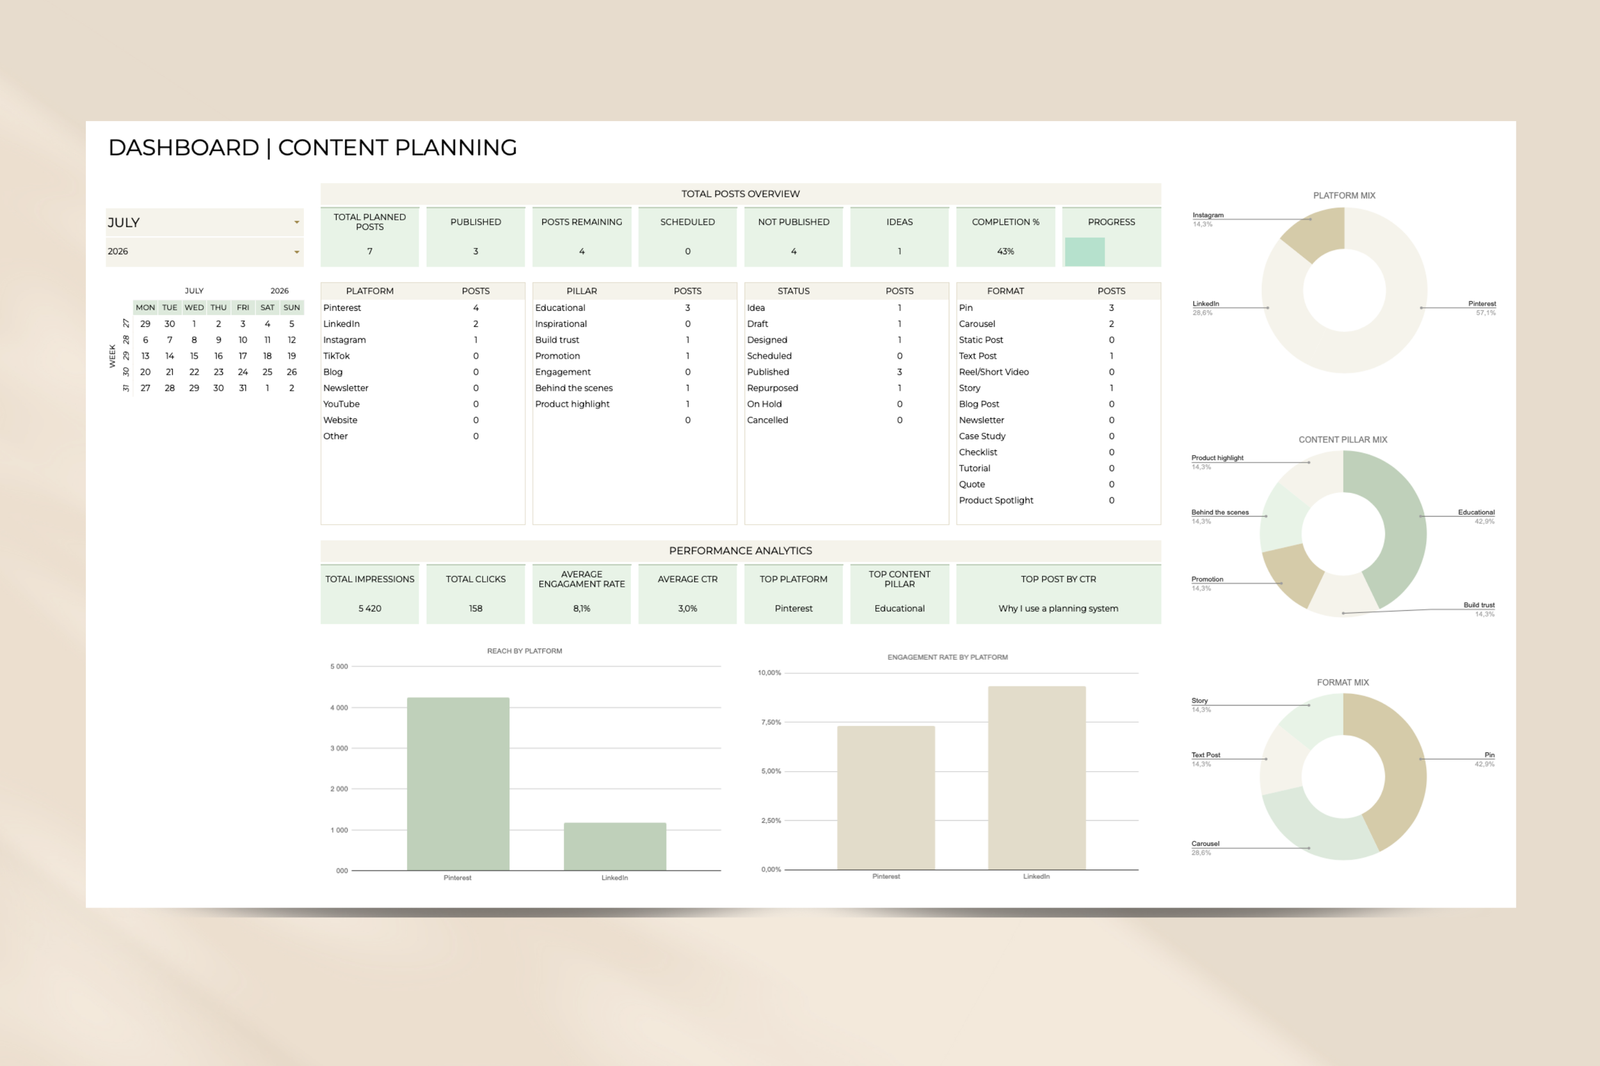Image resolution: width=1600 pixels, height=1066 pixels.
Task: Click the Build trust label in pillar chart
Action: point(1479,605)
